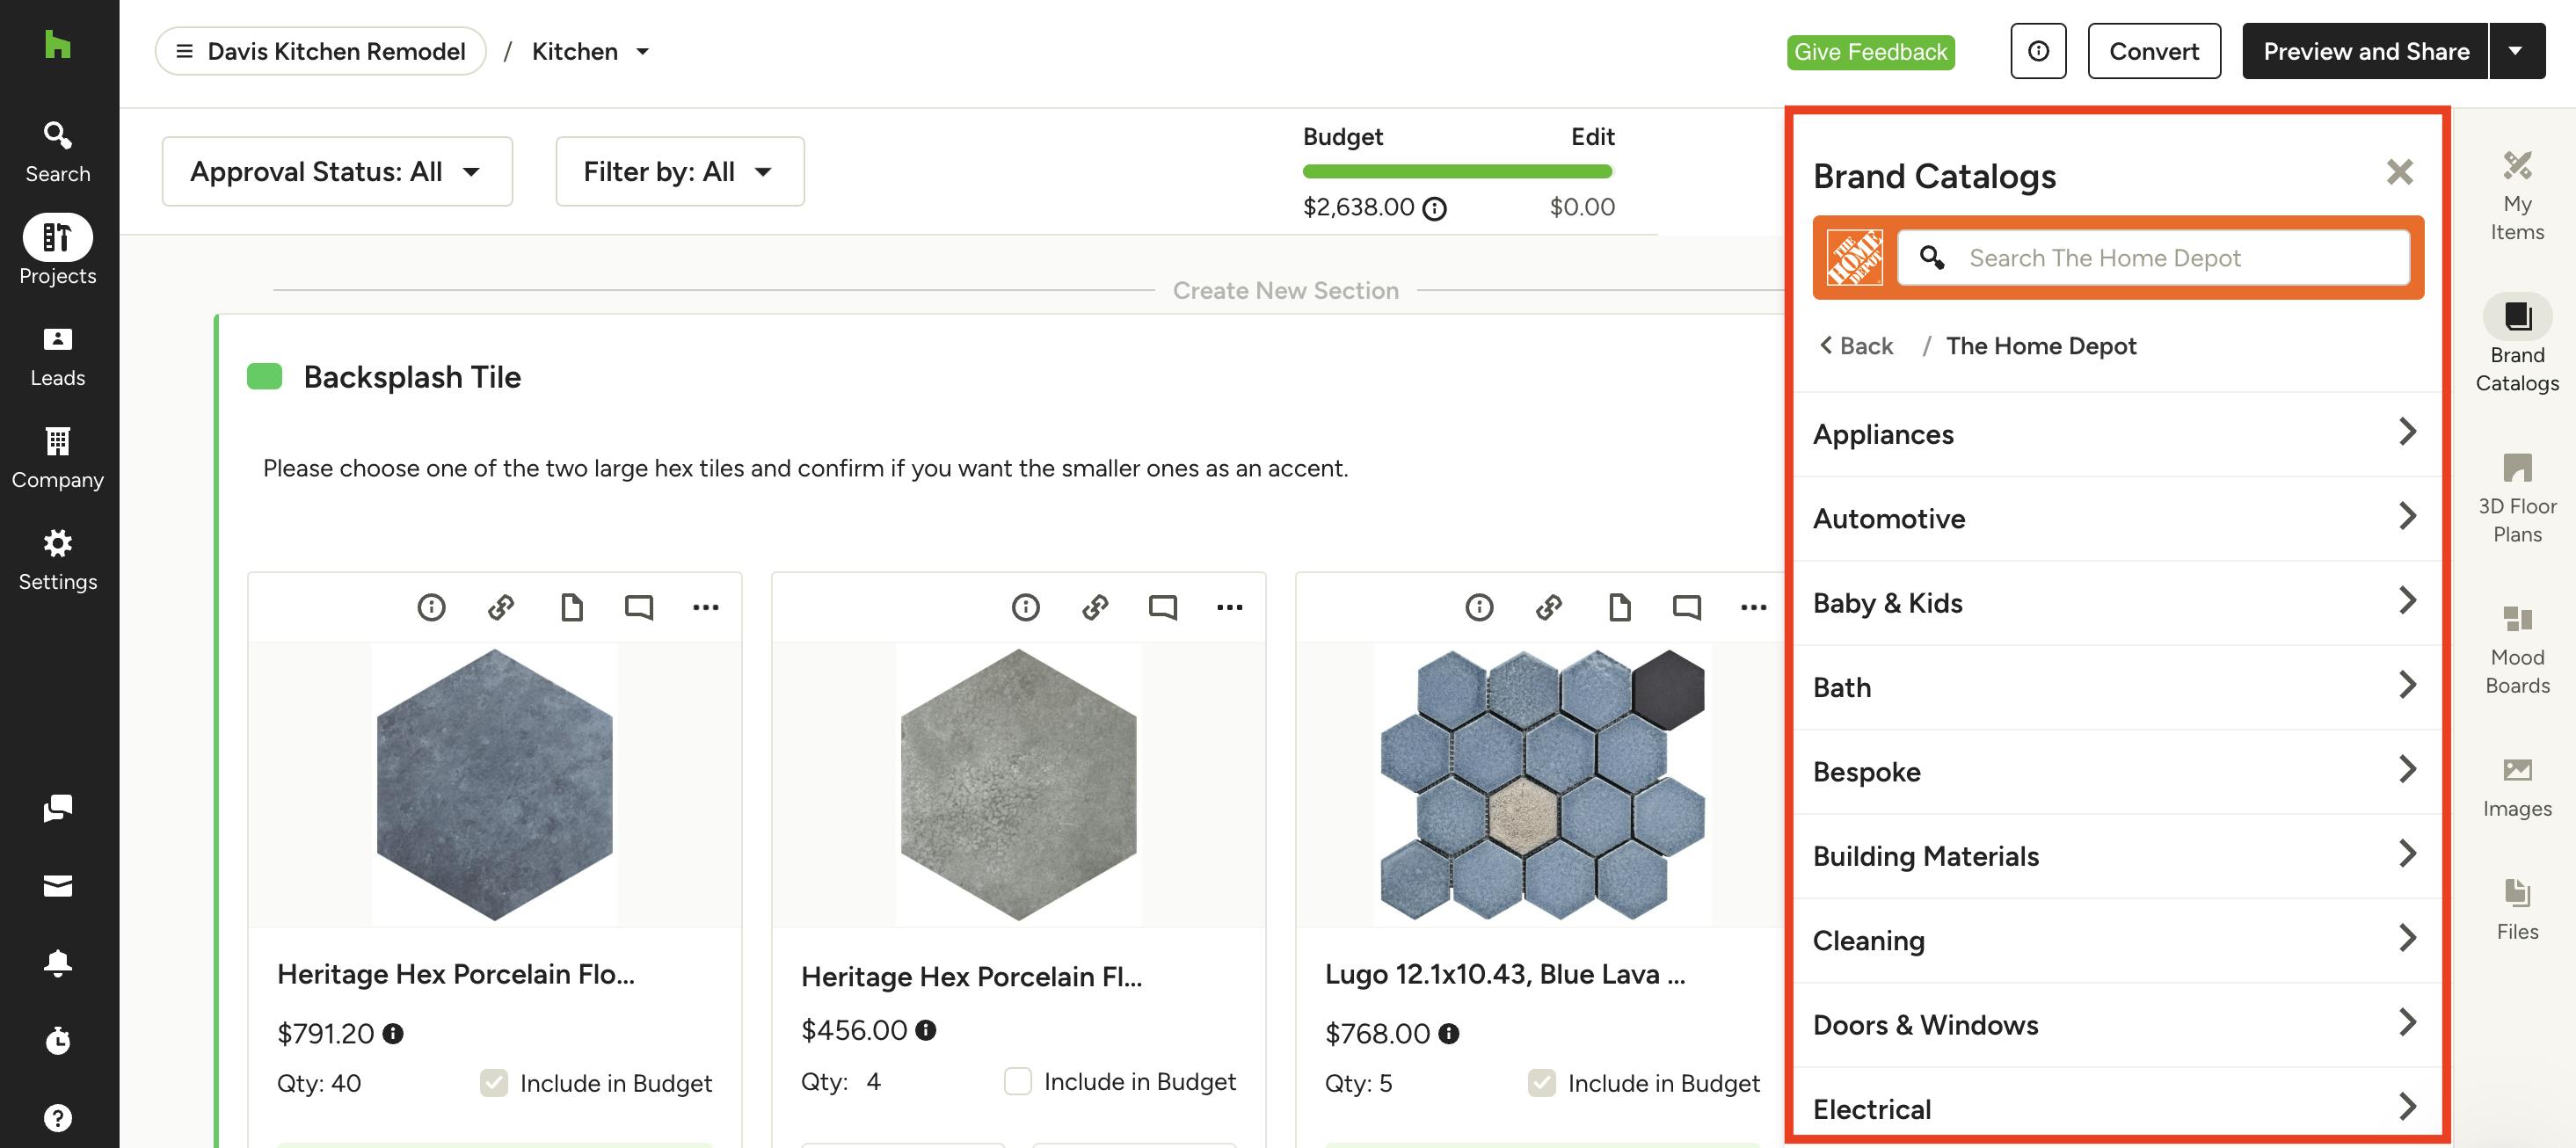Open Brand Catalogs panel tab
The height and width of the screenshot is (1148, 2576).
click(x=2517, y=343)
